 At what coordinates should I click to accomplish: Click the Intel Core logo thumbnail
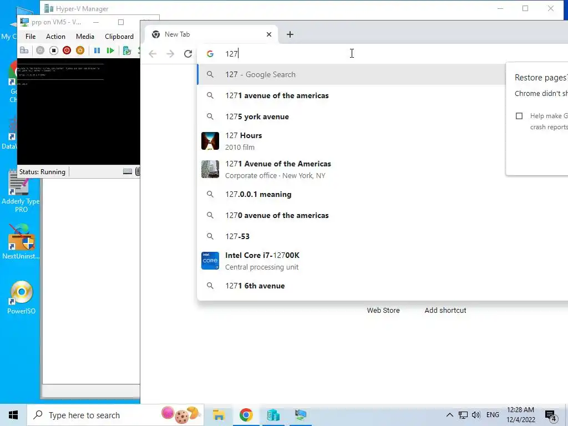pos(210,261)
